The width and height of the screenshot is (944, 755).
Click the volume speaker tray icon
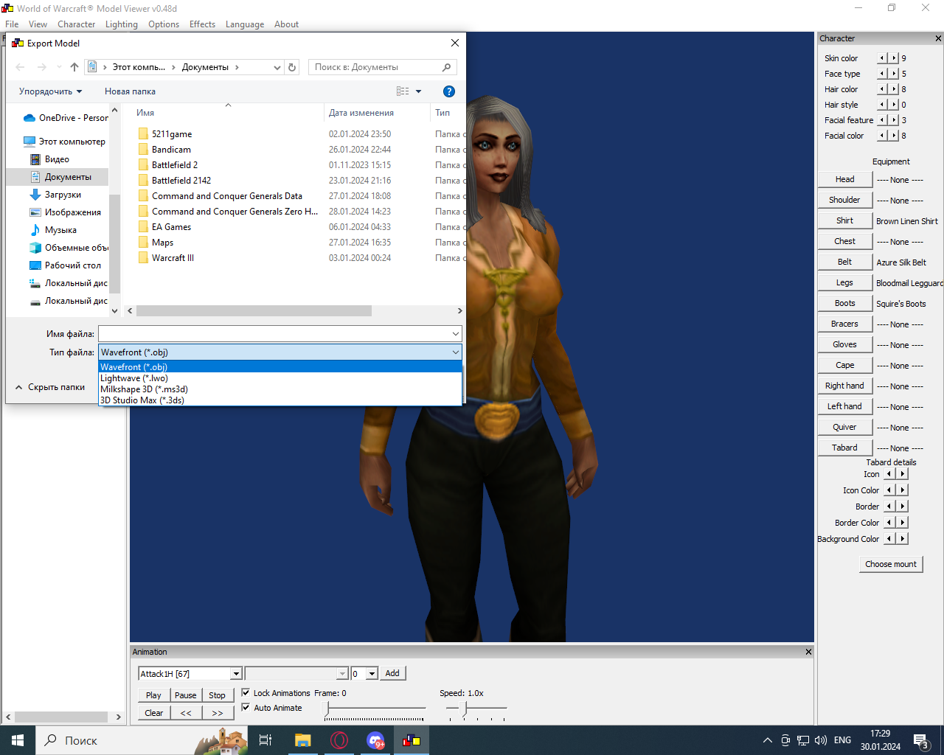click(x=821, y=740)
